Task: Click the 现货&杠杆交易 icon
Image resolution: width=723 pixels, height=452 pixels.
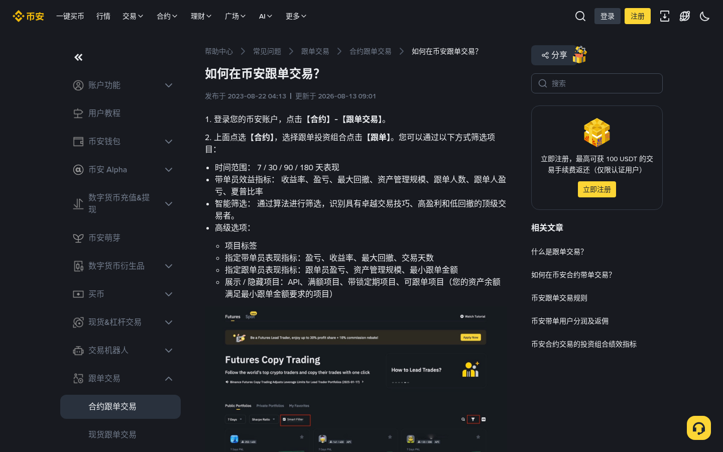Action: (78, 322)
